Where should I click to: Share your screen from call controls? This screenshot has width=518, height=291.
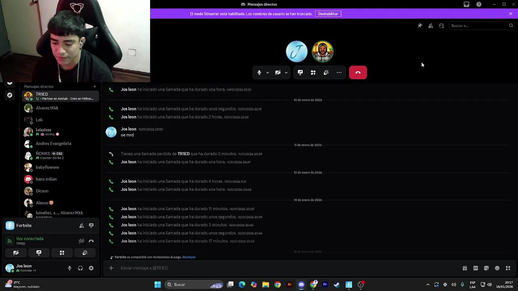(300, 73)
